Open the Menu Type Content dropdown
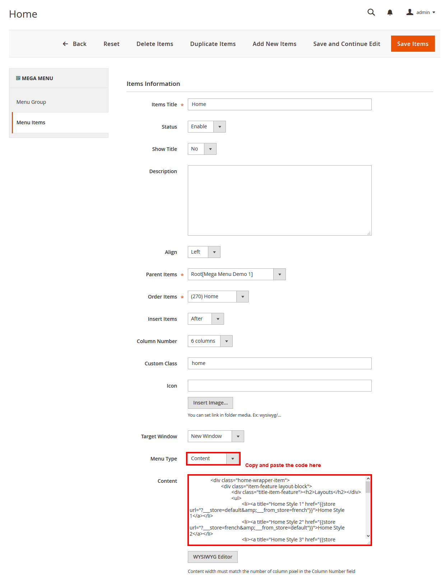Screen dimensions: 441x578 (x=213, y=458)
